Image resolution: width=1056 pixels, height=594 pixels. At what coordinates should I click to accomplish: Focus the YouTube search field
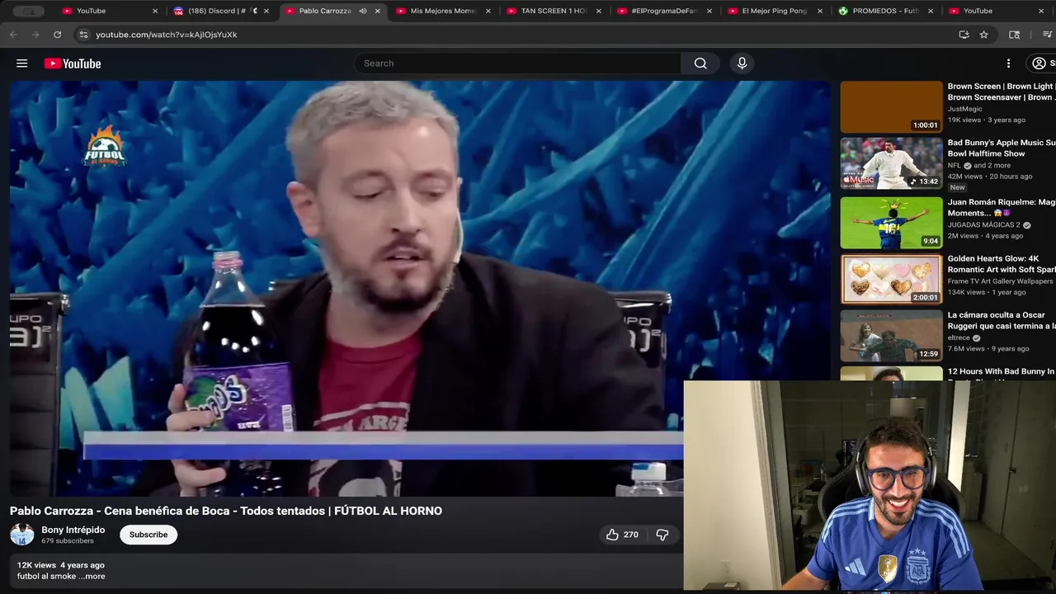tap(518, 64)
